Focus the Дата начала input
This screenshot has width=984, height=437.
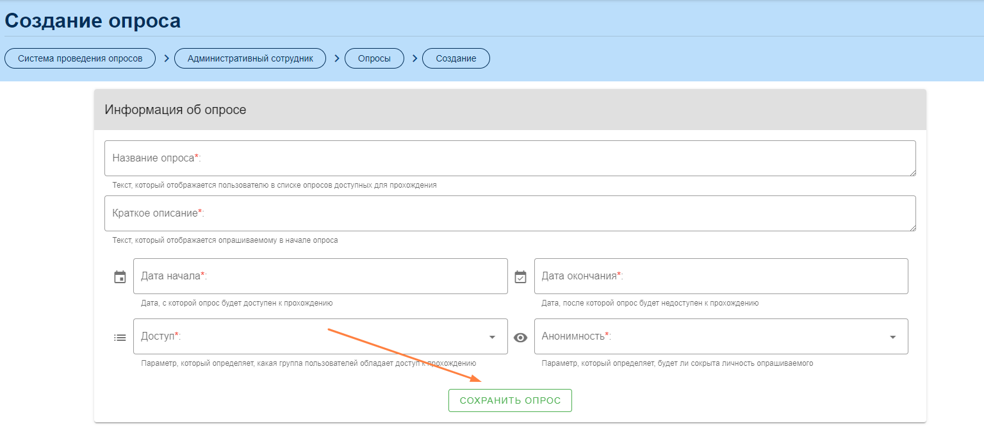(x=320, y=276)
